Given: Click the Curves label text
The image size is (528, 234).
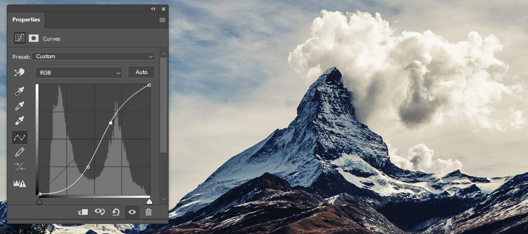Looking at the screenshot, I should [x=51, y=38].
